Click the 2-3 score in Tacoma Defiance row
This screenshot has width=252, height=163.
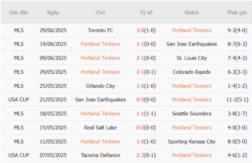(x=140, y=155)
